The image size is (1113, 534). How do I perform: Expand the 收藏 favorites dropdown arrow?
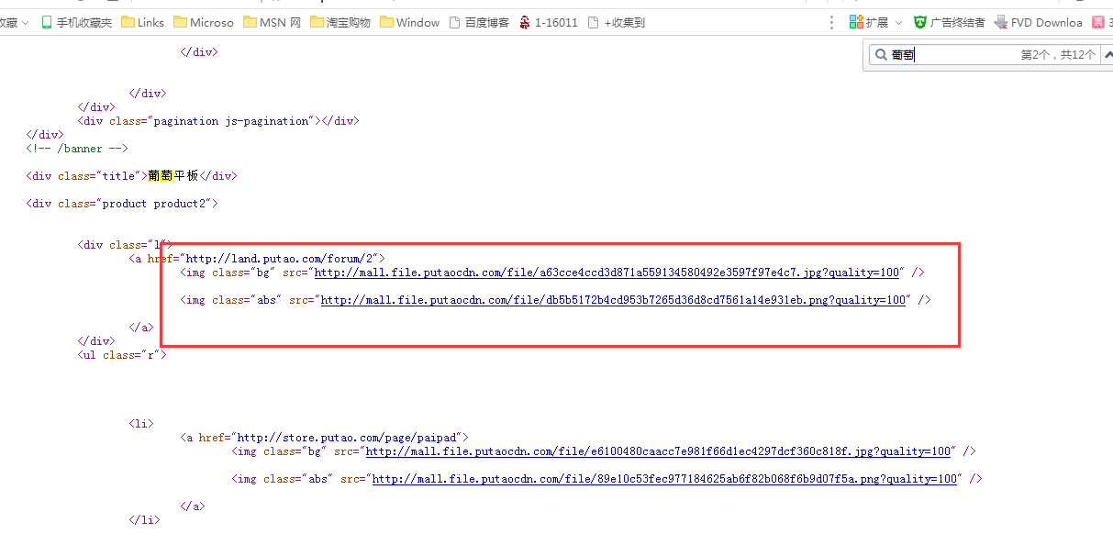click(24, 22)
